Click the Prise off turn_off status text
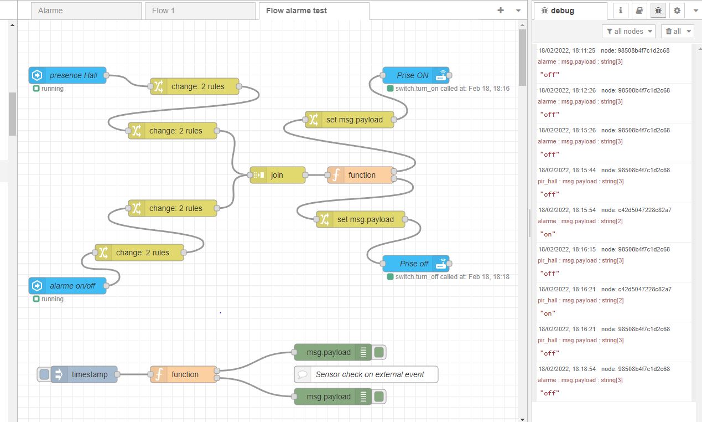The width and height of the screenshot is (702, 422). (452, 277)
